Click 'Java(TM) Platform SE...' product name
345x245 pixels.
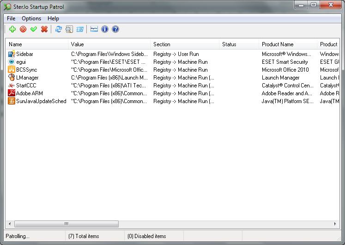coord(288,101)
